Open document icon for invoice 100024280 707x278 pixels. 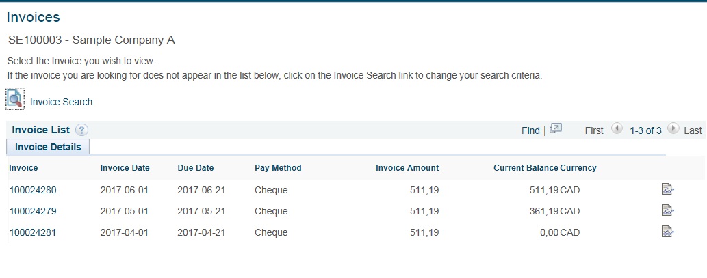pos(667,189)
